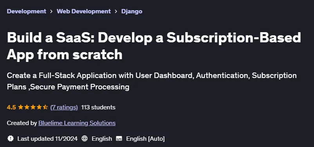The height and width of the screenshot is (147, 314).
Task: Open the Web Development breadcrumb
Action: [84, 11]
